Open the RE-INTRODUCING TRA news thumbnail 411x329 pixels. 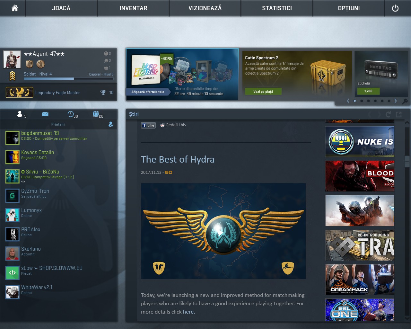click(360, 245)
